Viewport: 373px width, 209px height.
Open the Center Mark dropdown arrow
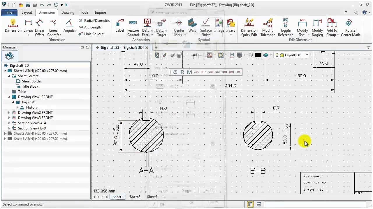185,35
